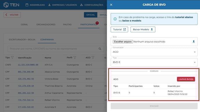The image size is (200, 112).
Task: Filter the Tipo column
Action: pos(12,58)
